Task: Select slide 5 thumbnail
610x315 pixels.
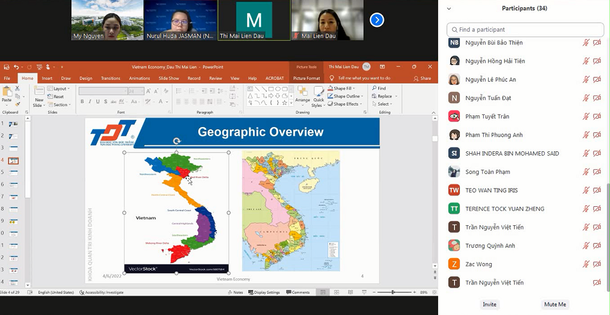Action: pos(13,173)
